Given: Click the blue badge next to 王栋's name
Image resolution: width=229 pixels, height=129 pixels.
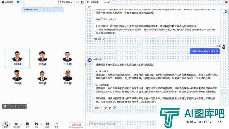Looking at the screenshot, I should pyautogui.click(x=70, y=64).
